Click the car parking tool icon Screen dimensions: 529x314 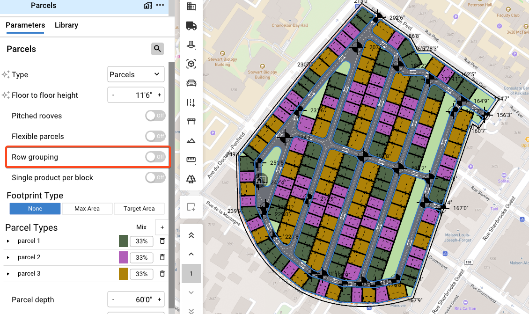(191, 83)
